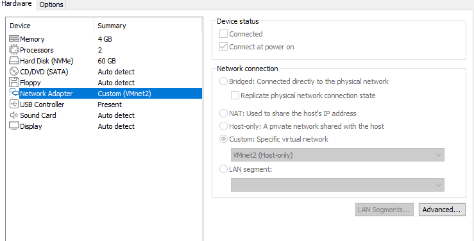
Task: Click the LAN Segments... button
Action: tap(384, 210)
